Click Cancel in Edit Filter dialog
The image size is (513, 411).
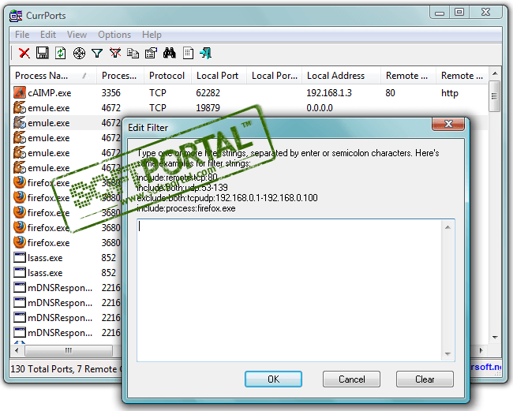351,379
